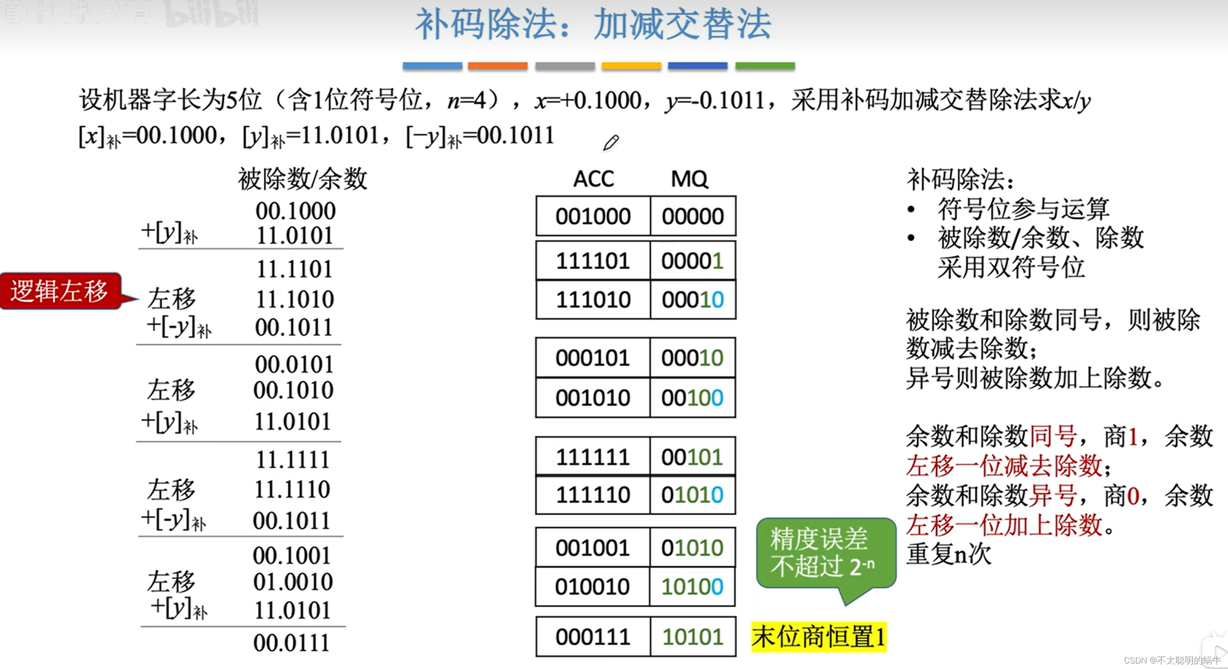1228x669 pixels.
Task: Click the green title bar segment
Action: pyautogui.click(x=764, y=66)
